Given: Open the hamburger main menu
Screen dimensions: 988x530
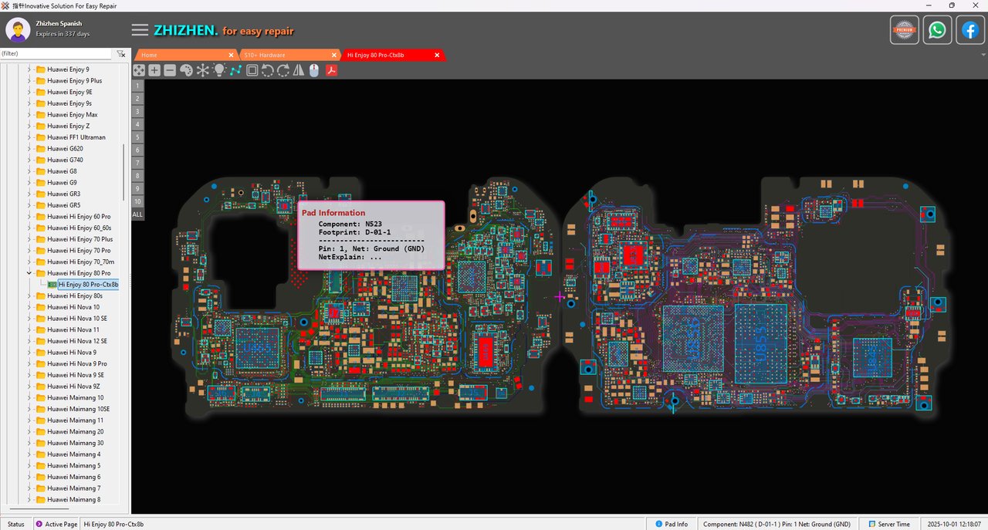Looking at the screenshot, I should tap(140, 30).
